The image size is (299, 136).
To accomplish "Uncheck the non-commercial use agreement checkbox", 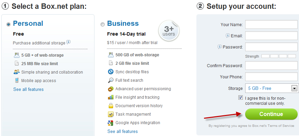I will click(x=240, y=98).
